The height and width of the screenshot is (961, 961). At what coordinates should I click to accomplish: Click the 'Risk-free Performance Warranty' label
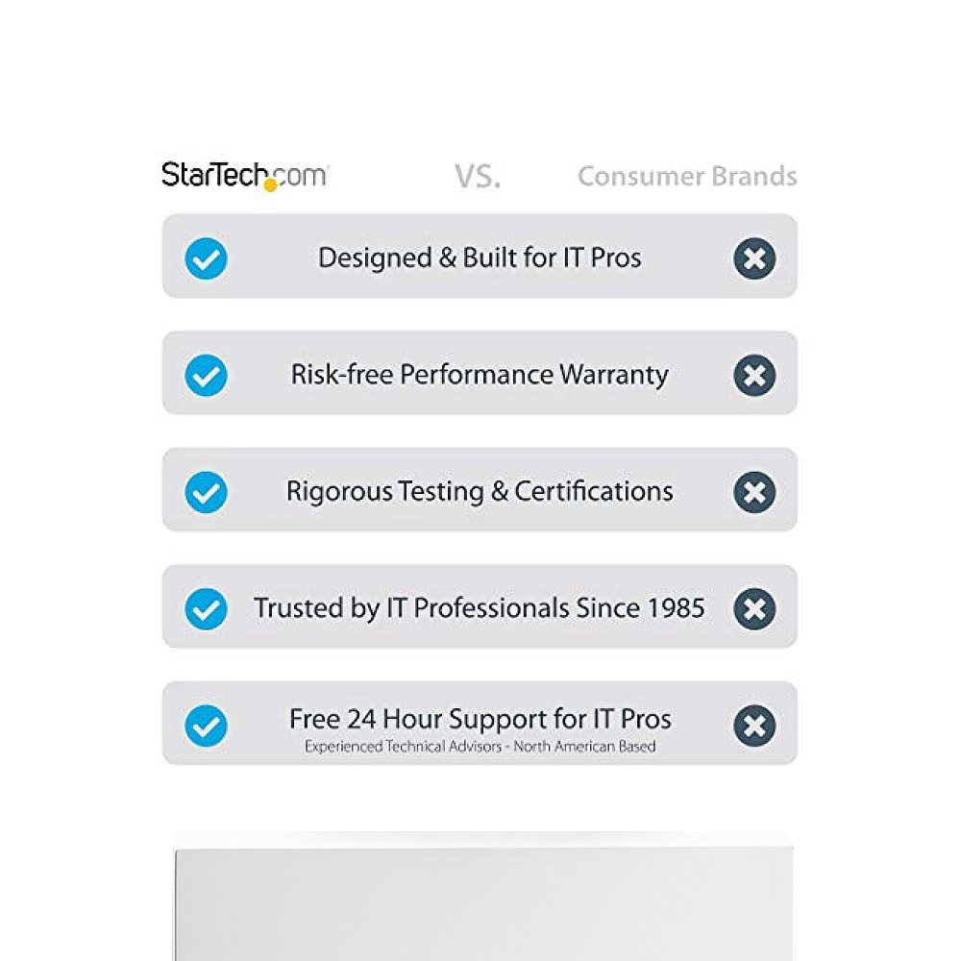pos(480,375)
